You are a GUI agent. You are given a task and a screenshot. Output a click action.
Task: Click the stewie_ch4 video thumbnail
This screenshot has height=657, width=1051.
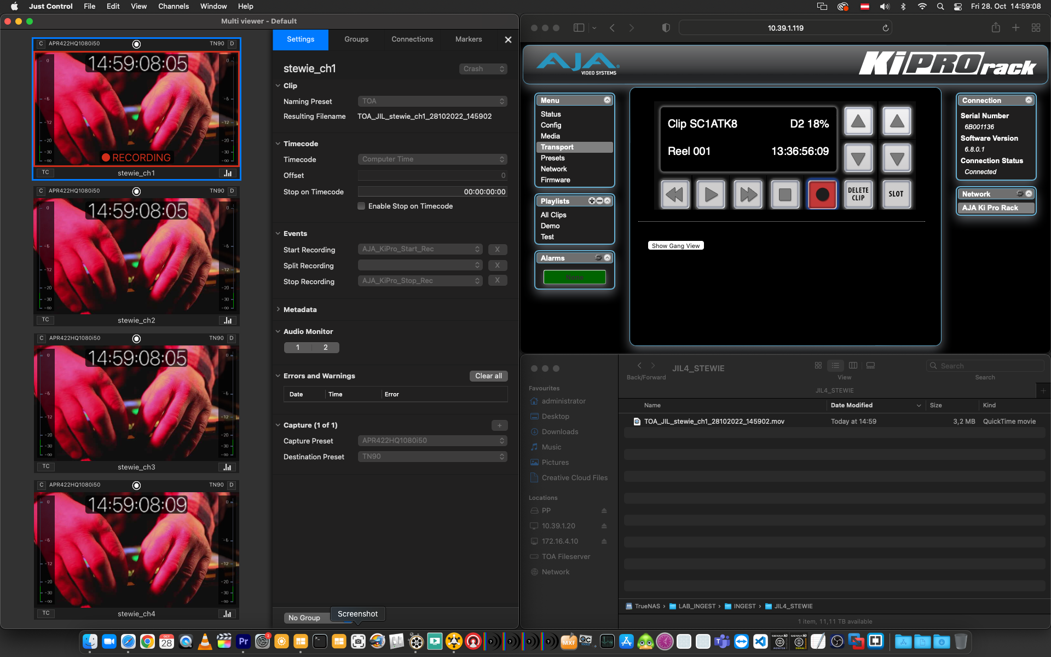coord(137,550)
